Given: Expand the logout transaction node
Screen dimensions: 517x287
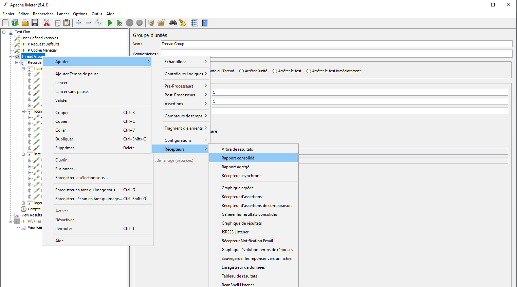Looking at the screenshot, I should coord(23,203).
